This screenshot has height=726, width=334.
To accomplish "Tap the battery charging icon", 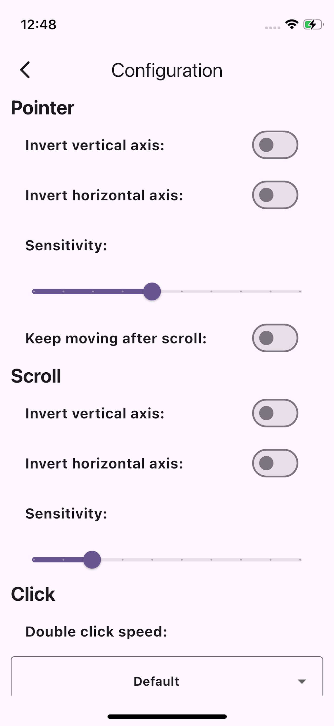I will [314, 25].
